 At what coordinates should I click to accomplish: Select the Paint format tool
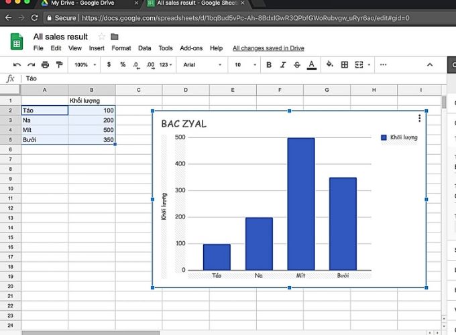(x=59, y=64)
